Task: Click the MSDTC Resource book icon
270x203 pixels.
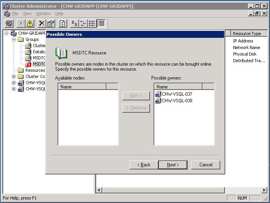Action: coord(61,53)
